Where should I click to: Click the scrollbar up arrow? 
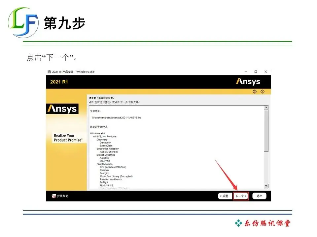pos(266,108)
